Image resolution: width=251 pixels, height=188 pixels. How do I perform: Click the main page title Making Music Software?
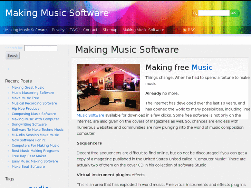127,49
